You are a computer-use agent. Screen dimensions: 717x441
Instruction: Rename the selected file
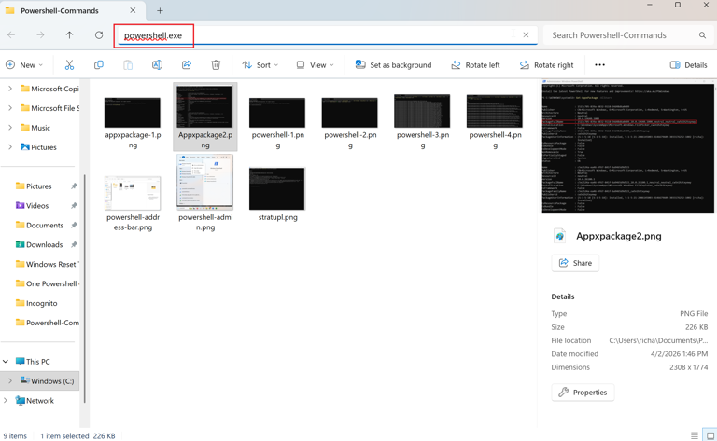157,65
